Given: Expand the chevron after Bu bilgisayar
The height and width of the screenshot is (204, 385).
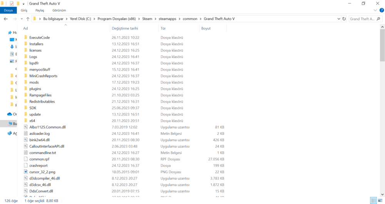Looking at the screenshot, I should pos(67,19).
